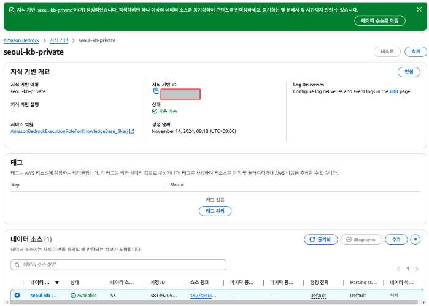This screenshot has height=306, width=429.
Task: Open the Edit link in Log Deliveries
Action: pos(393,91)
